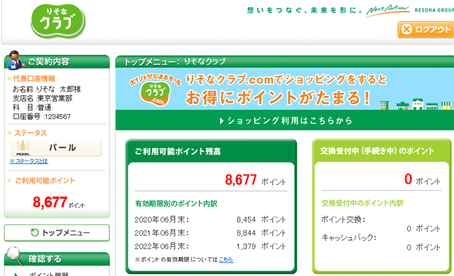Click the 支店名 東京営業部 text
This screenshot has height=276, width=454.
click(x=42, y=98)
